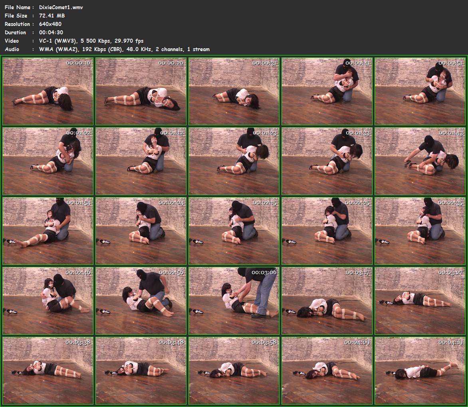Select the frame at 00:02:46

coord(48,301)
